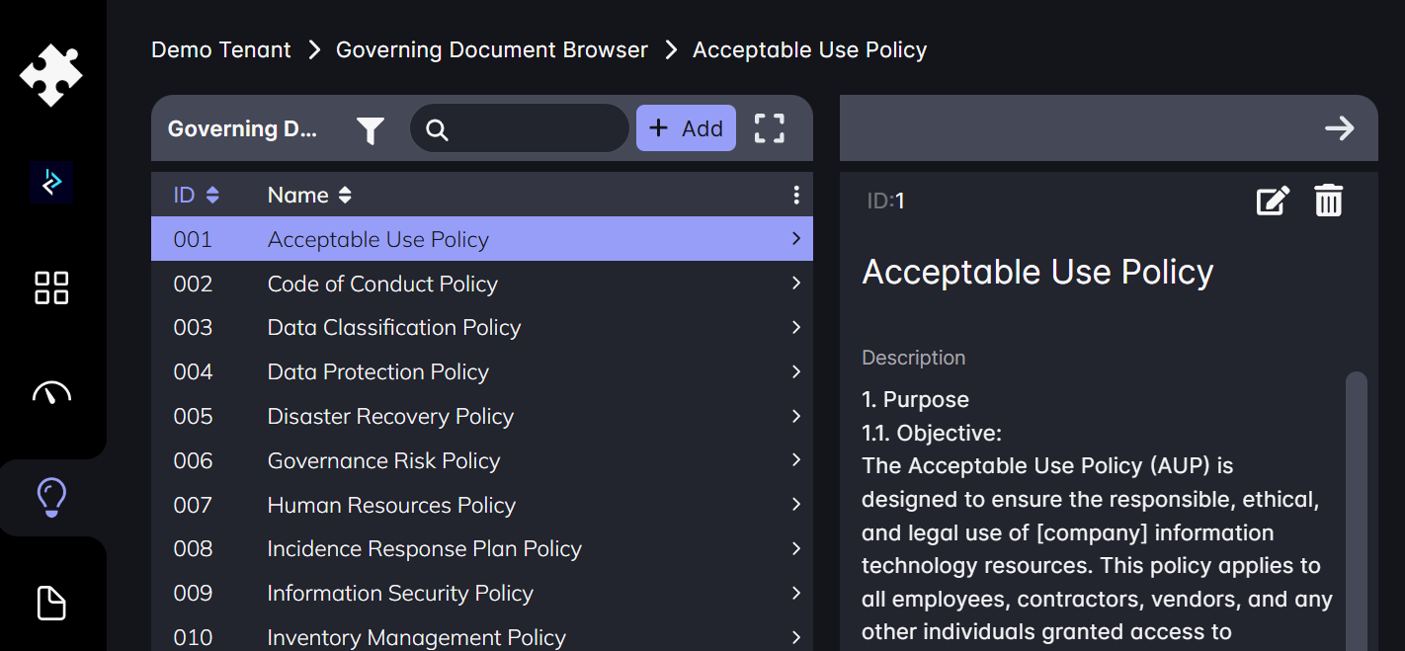This screenshot has width=1405, height=651.
Task: Click the right-arrow submit button
Action: pos(1340,127)
